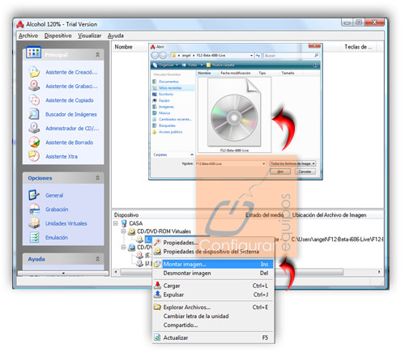Click the Expulsar icon in context menu

157,295
